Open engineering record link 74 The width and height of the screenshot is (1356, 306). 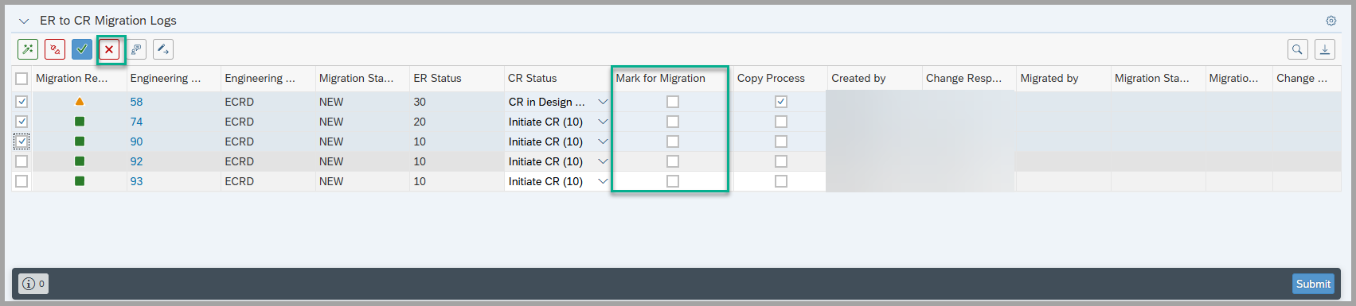(x=137, y=122)
